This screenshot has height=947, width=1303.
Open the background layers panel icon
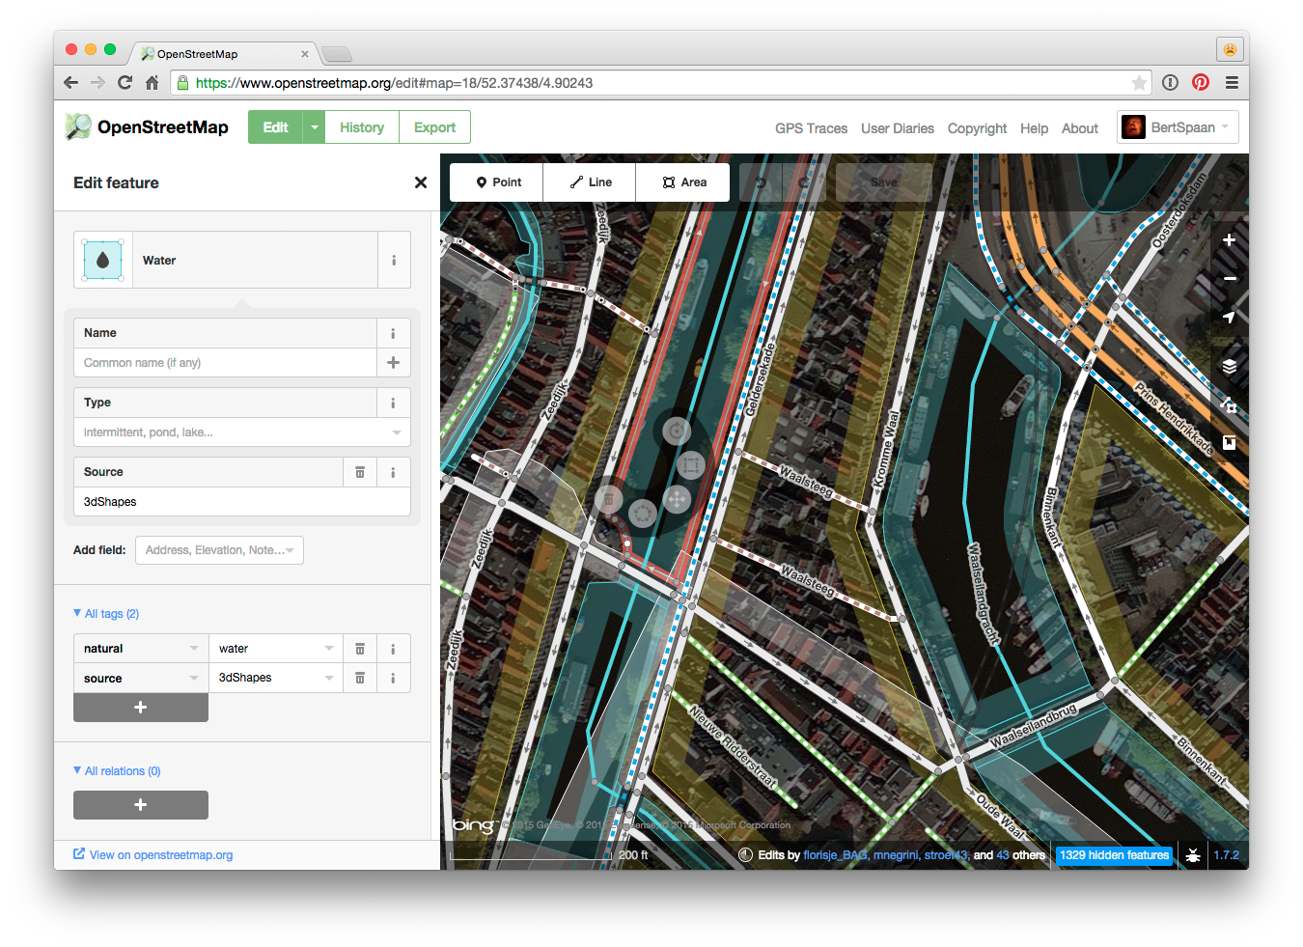click(1229, 367)
